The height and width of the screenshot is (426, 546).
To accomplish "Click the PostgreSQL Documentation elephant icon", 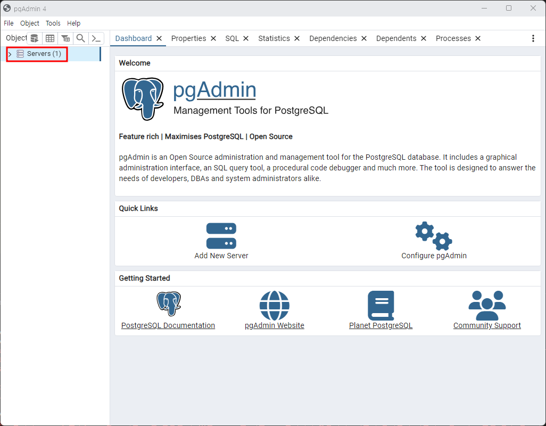I will (169, 304).
